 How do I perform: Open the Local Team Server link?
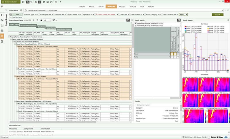(x=17, y=17)
